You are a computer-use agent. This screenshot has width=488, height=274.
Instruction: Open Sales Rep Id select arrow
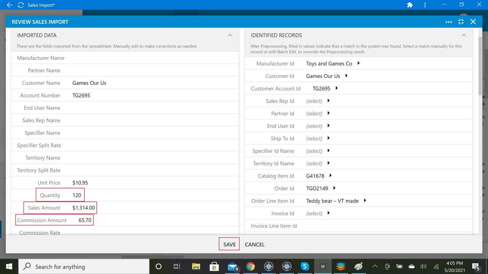coord(328,100)
